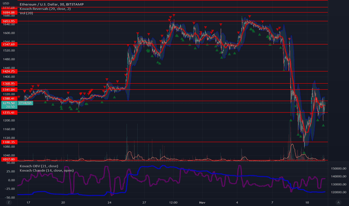The height and width of the screenshot is (206, 349).
Task: Select the 1235.41 horizontal line price label
Action: pos(9,113)
